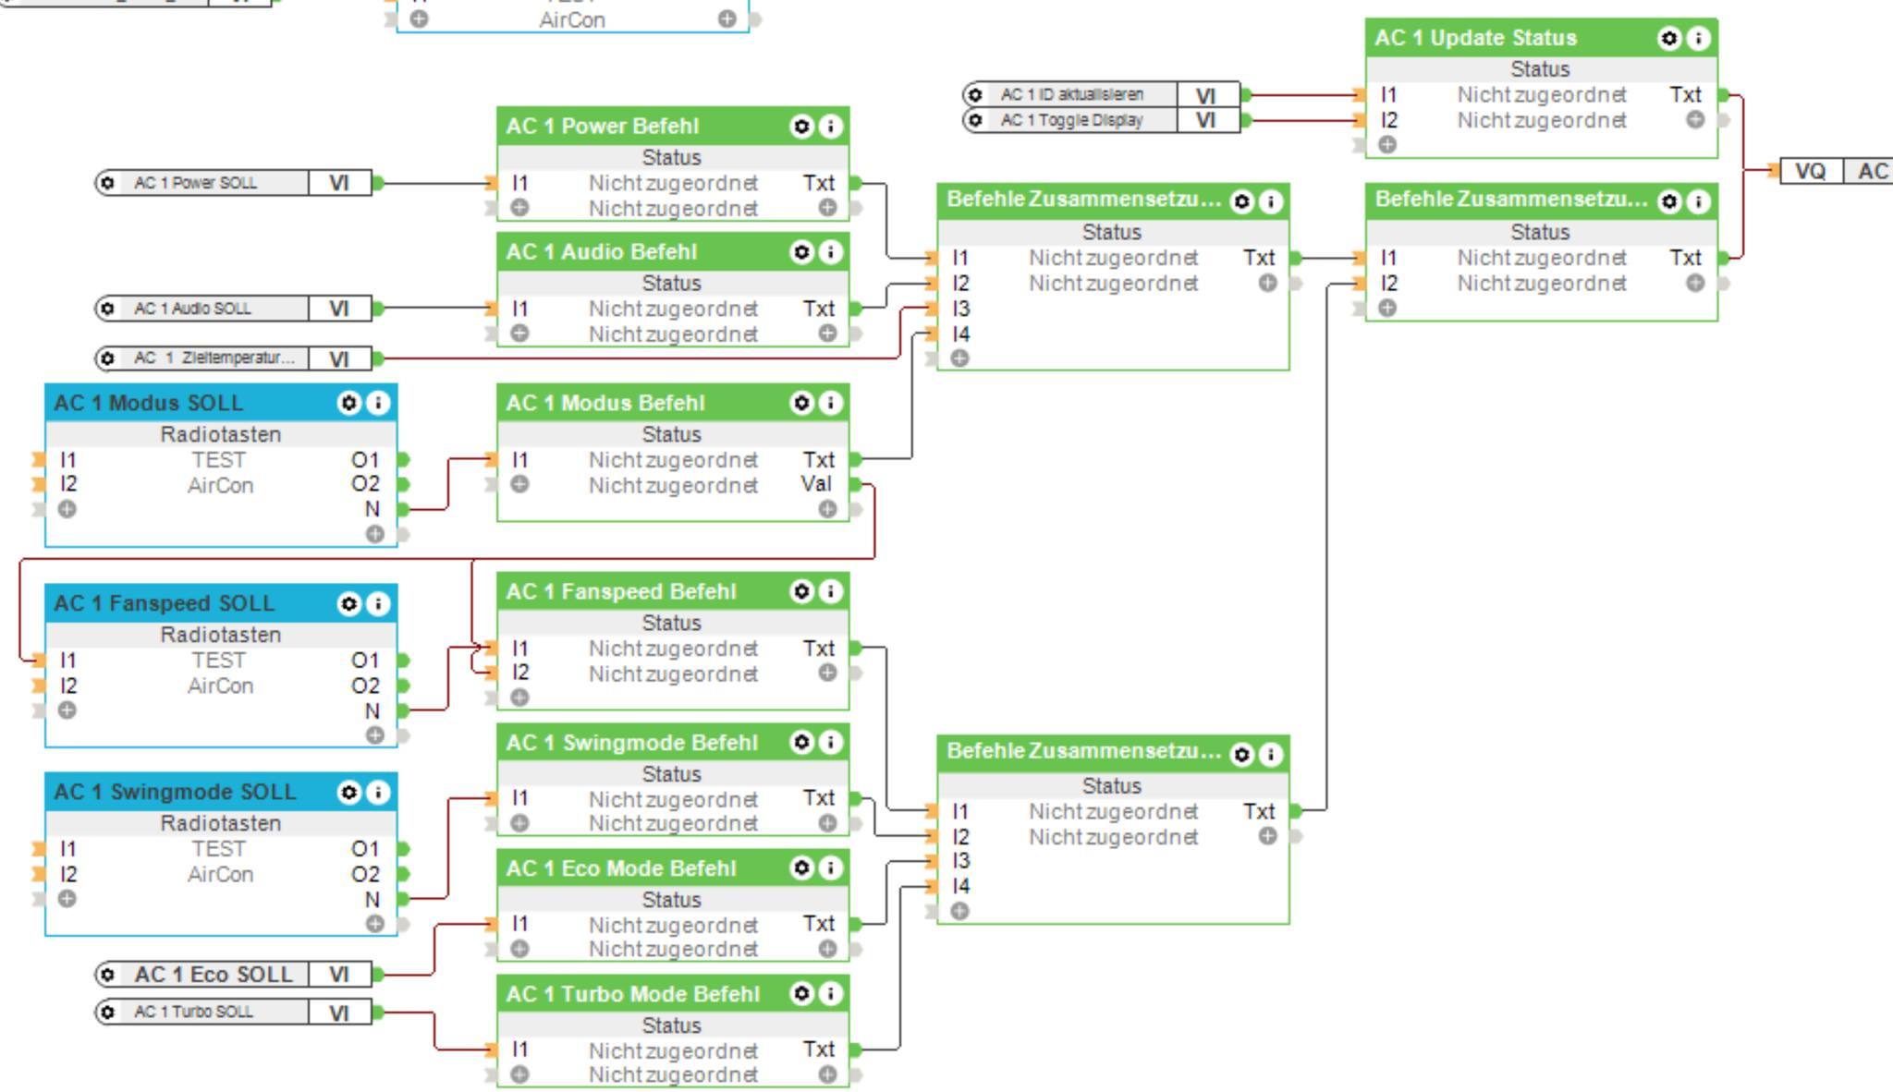Add input with plus under I2 of AC 1 Fanspeed SOLL
Viewport: 1893px width, 1092px height.
point(67,710)
